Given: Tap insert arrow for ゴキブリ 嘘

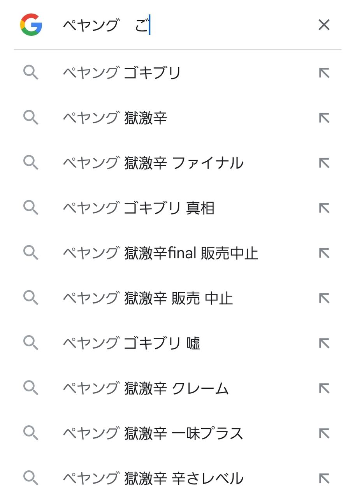Looking at the screenshot, I should (324, 344).
